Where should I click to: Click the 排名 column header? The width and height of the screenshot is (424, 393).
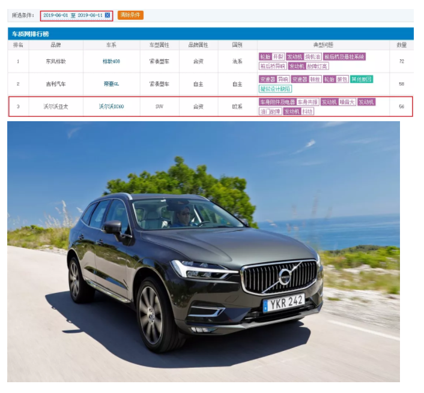[x=18, y=45]
